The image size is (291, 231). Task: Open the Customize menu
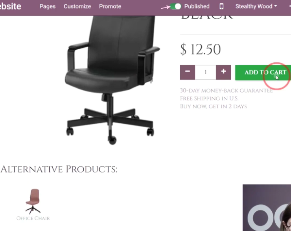click(77, 6)
